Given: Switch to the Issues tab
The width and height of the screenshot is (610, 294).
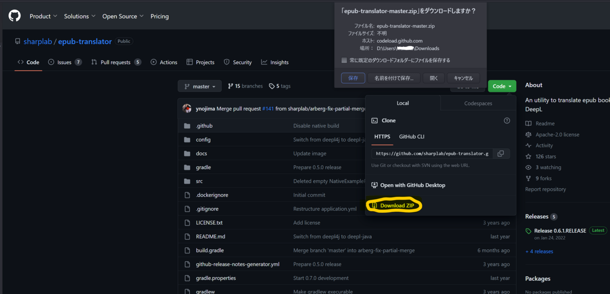Looking at the screenshot, I should pyautogui.click(x=65, y=62).
